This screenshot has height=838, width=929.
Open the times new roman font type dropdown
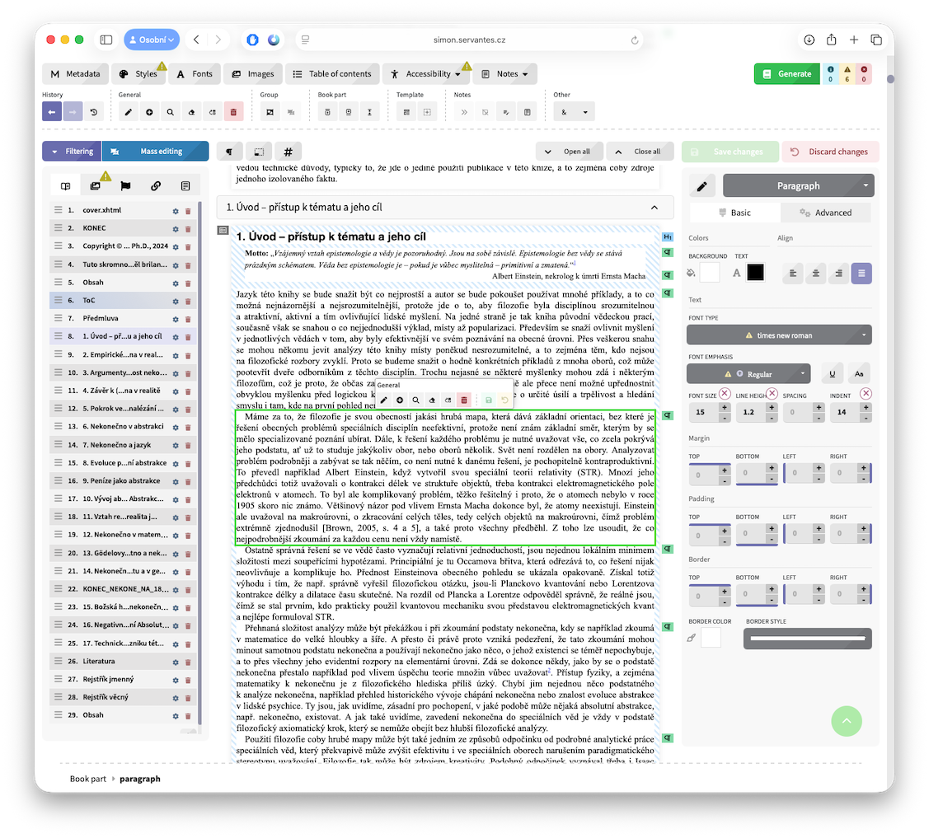(779, 335)
